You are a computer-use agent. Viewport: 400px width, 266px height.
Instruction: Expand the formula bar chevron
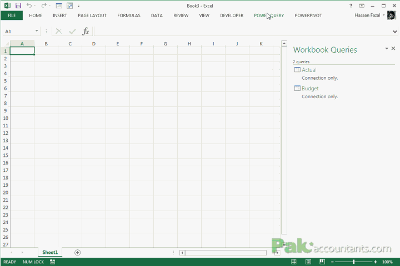coord(395,32)
